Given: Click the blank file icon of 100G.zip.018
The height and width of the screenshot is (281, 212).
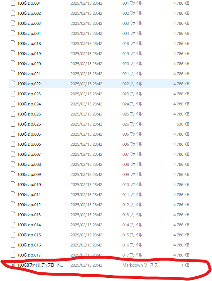Looking at the screenshot, I should 13,44.
